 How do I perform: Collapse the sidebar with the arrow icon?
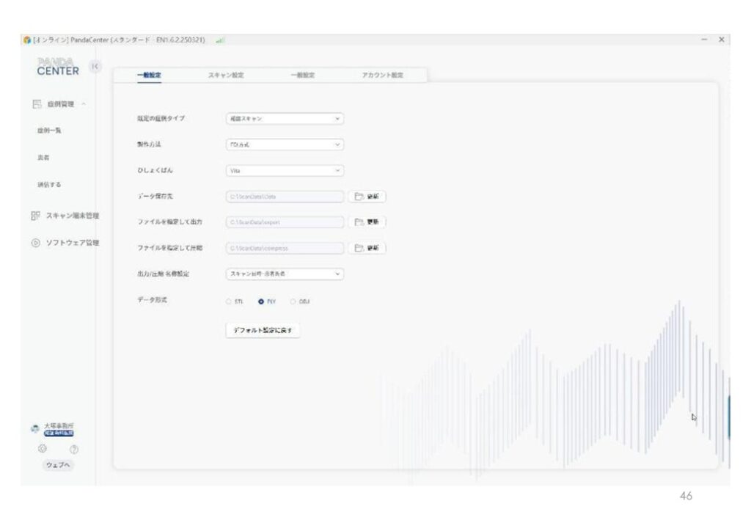95,66
